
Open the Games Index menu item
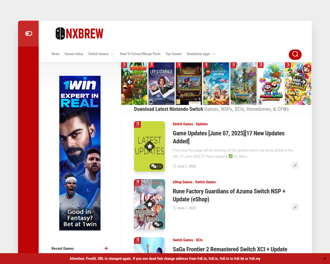click(74, 54)
